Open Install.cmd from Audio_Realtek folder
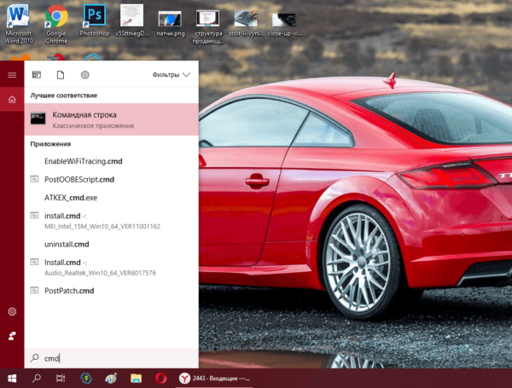The height and width of the screenshot is (388, 512). (111, 267)
